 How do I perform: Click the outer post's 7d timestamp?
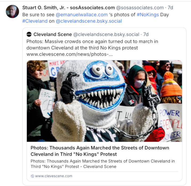[x=170, y=8]
